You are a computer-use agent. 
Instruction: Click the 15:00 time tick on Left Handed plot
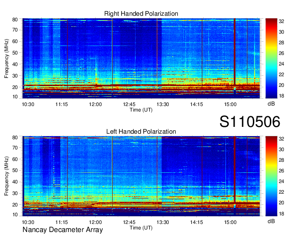tap(230, 222)
